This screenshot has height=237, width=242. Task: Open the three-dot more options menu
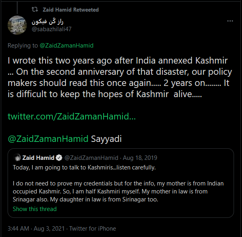click(x=230, y=21)
